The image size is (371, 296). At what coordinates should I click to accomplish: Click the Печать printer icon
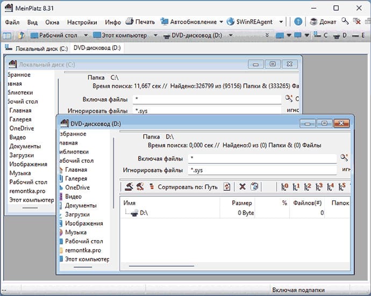tap(129, 21)
